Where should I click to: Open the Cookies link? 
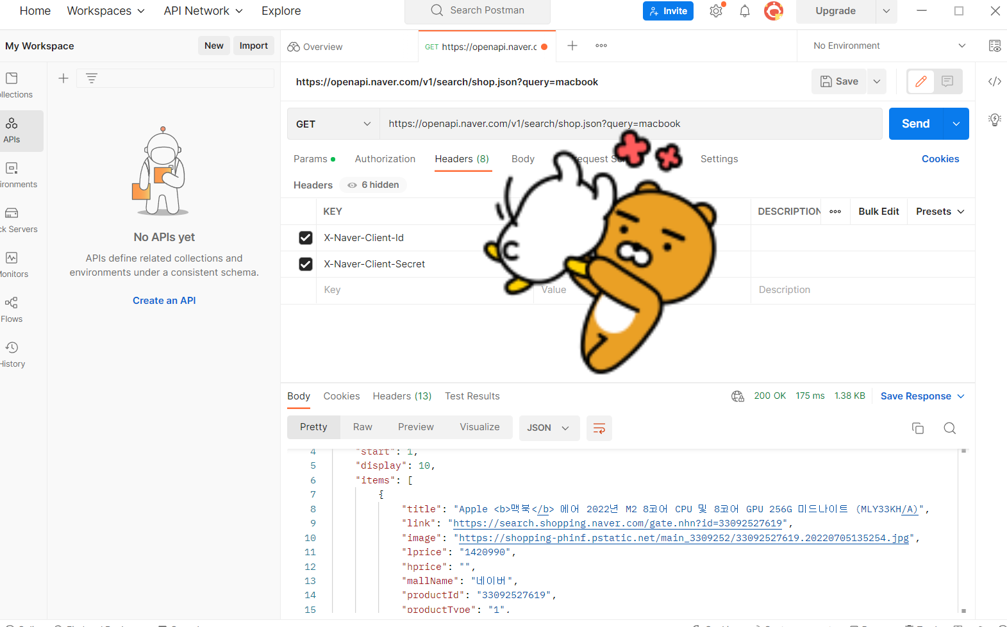coord(940,159)
